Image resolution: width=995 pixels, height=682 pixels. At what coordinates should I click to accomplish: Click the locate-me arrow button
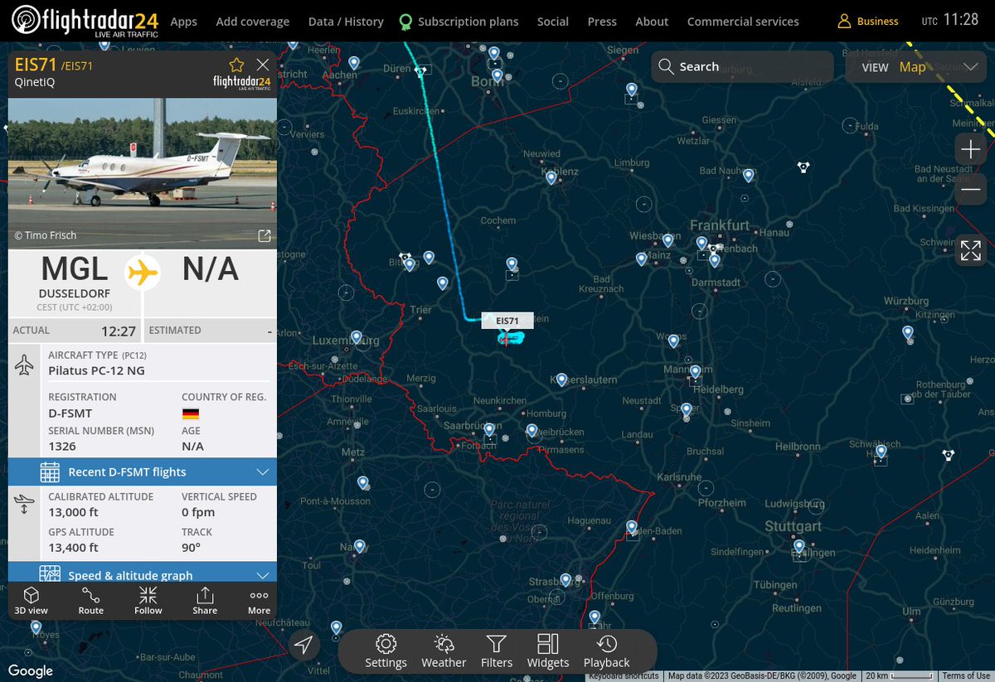(304, 646)
